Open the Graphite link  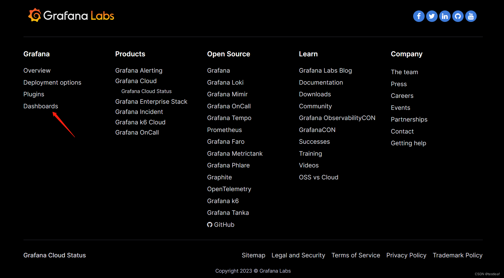tap(219, 177)
